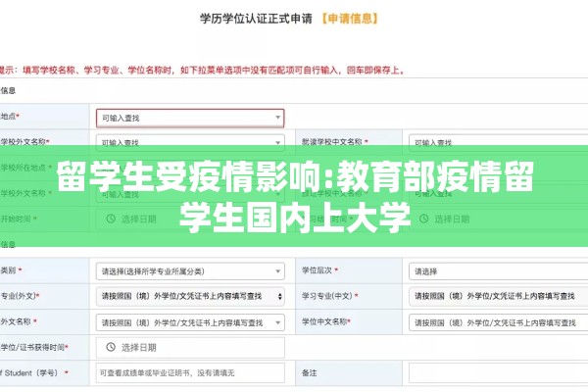
Task: Click the 就读学校中文名称 input field
Action: pos(499,141)
